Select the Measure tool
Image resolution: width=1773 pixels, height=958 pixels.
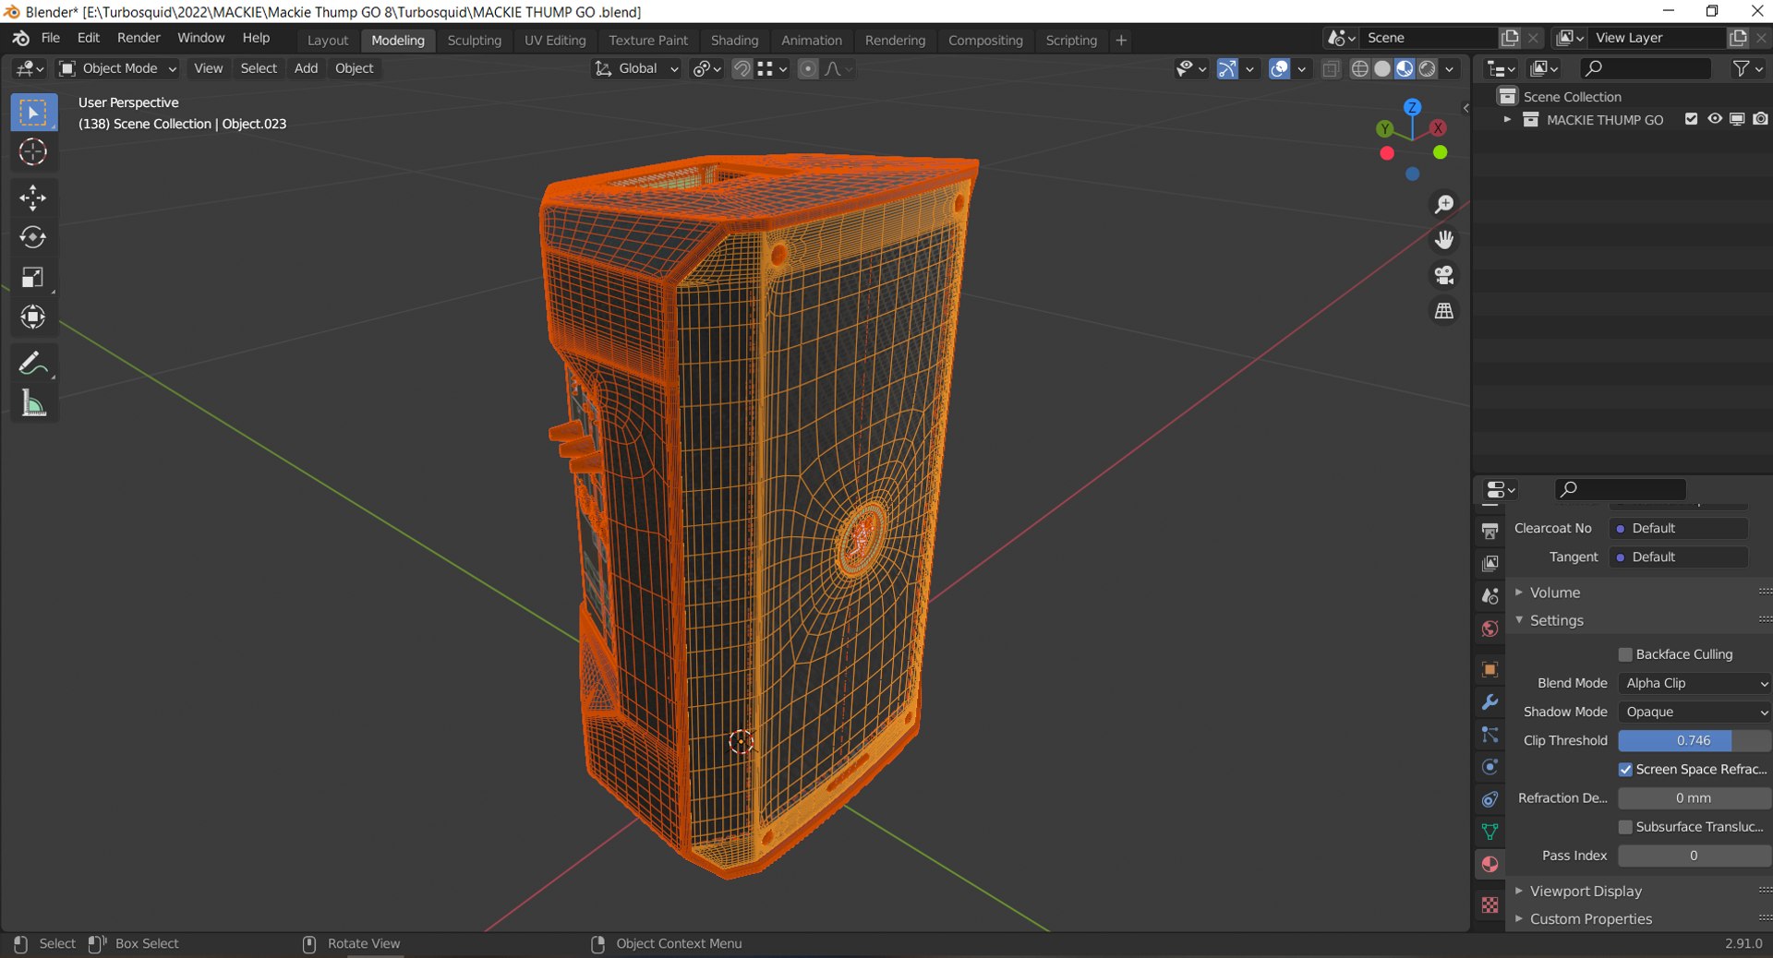pyautogui.click(x=33, y=402)
